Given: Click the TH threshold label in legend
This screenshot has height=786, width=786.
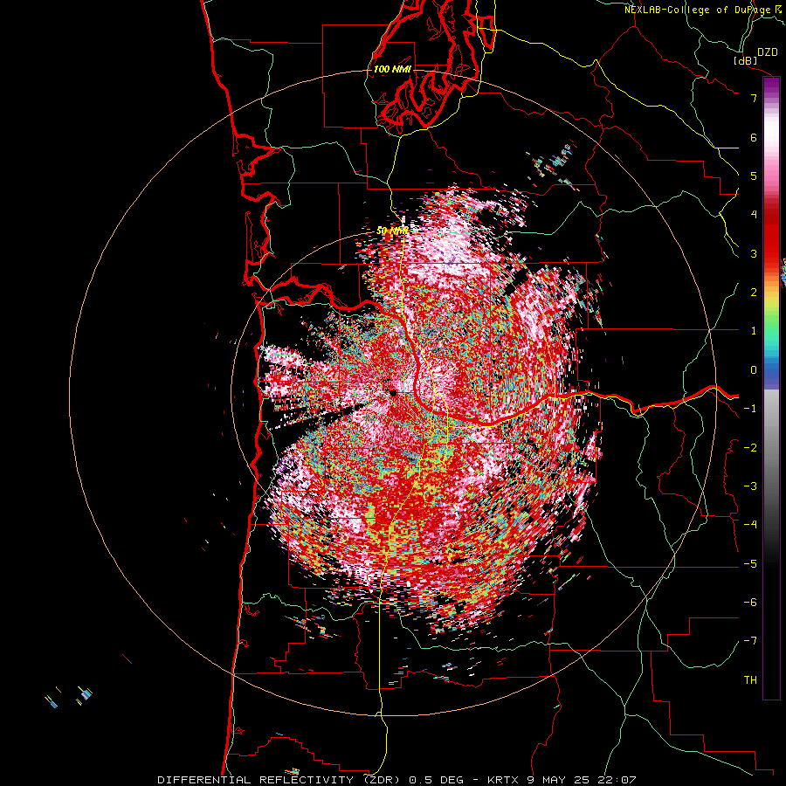Looking at the screenshot, I should 750,680.
